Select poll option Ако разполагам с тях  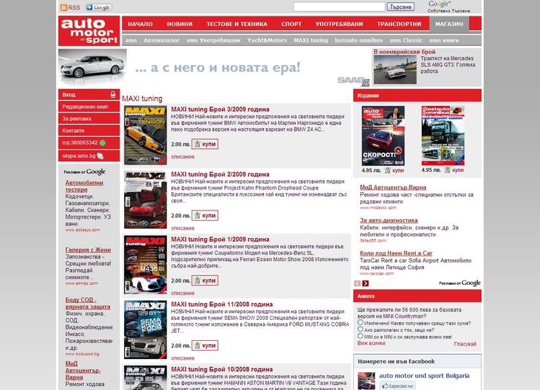[360, 329]
